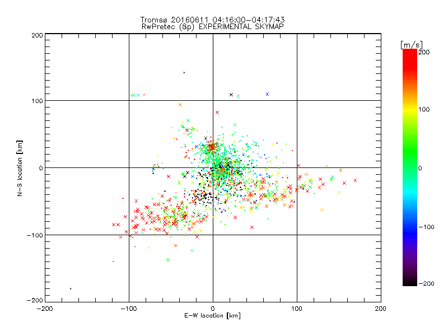This screenshot has height=336, width=448.
Task: Select the rightmost red X marker in the plot
Action: click(355, 180)
